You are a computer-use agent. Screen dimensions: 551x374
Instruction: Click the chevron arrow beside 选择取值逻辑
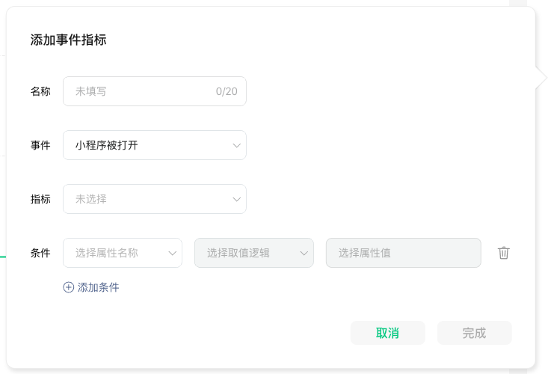[304, 253]
